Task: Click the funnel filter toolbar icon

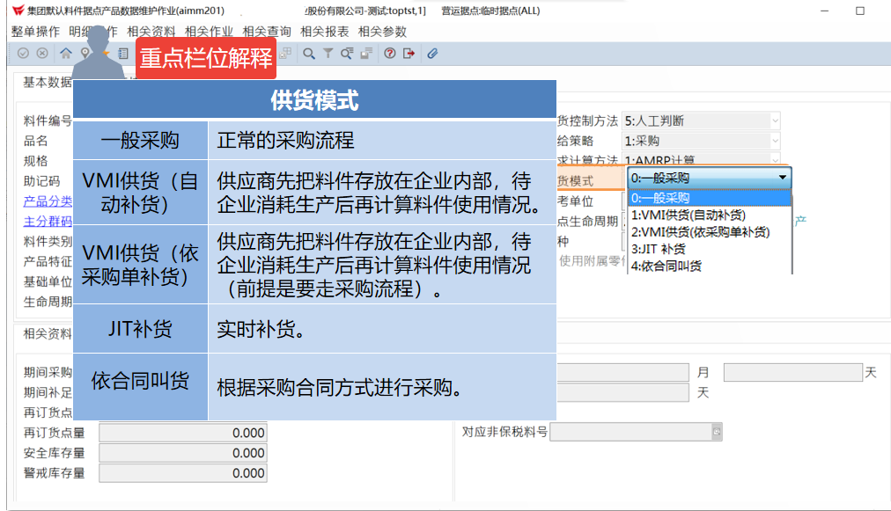Action: [328, 54]
